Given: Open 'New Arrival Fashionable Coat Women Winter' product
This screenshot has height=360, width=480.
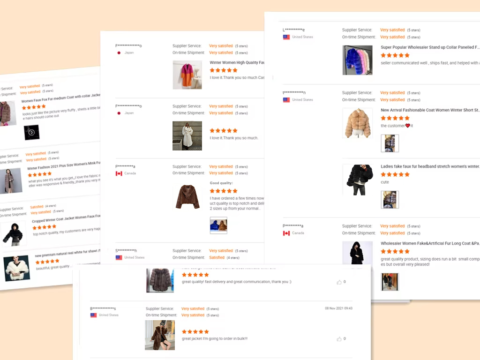Looking at the screenshot, I should 430,110.
